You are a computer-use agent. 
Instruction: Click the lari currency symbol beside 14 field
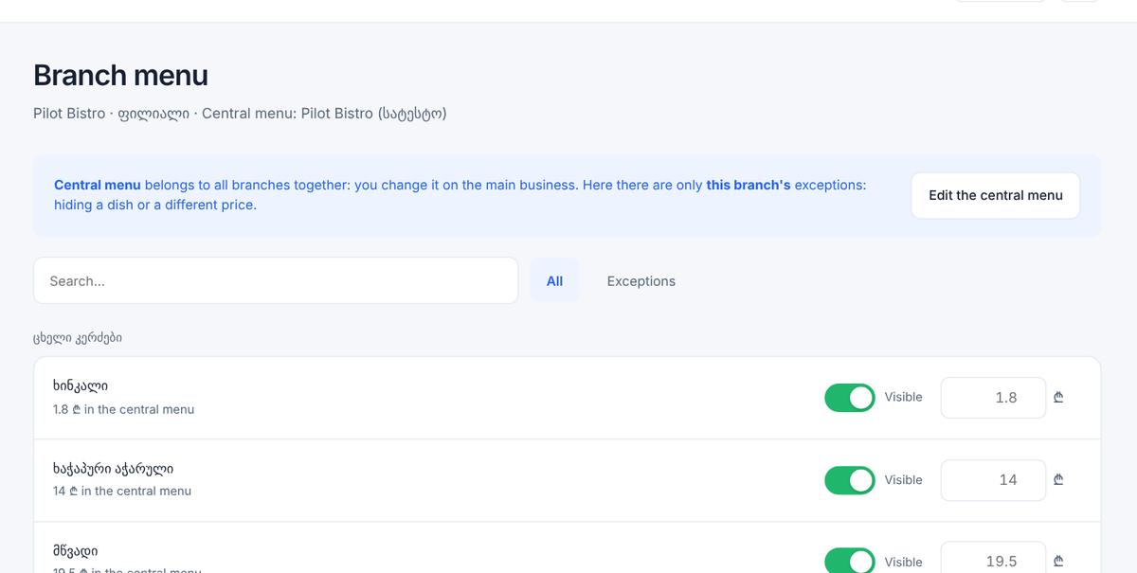point(1058,480)
